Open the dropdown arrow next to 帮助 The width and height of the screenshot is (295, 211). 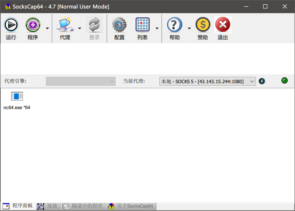(x=189, y=28)
